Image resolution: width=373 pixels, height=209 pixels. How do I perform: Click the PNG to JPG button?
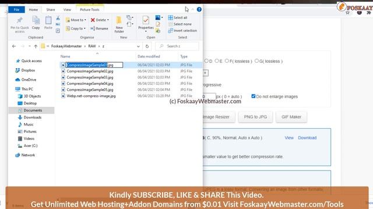tap(255, 117)
